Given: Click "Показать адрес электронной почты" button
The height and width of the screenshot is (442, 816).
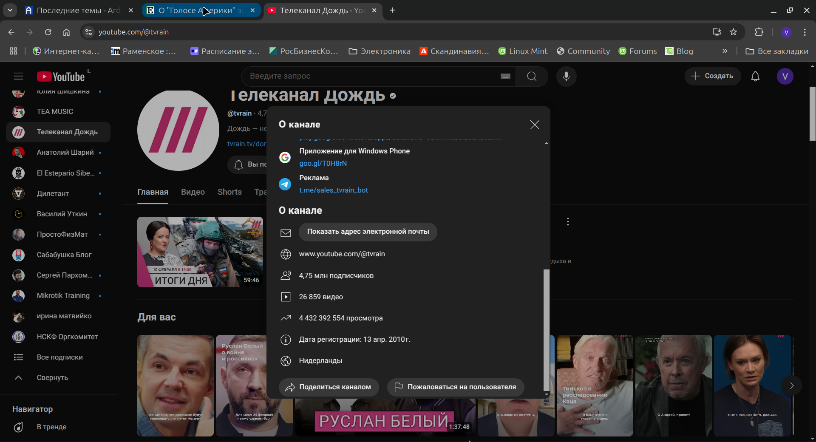Looking at the screenshot, I should [368, 232].
